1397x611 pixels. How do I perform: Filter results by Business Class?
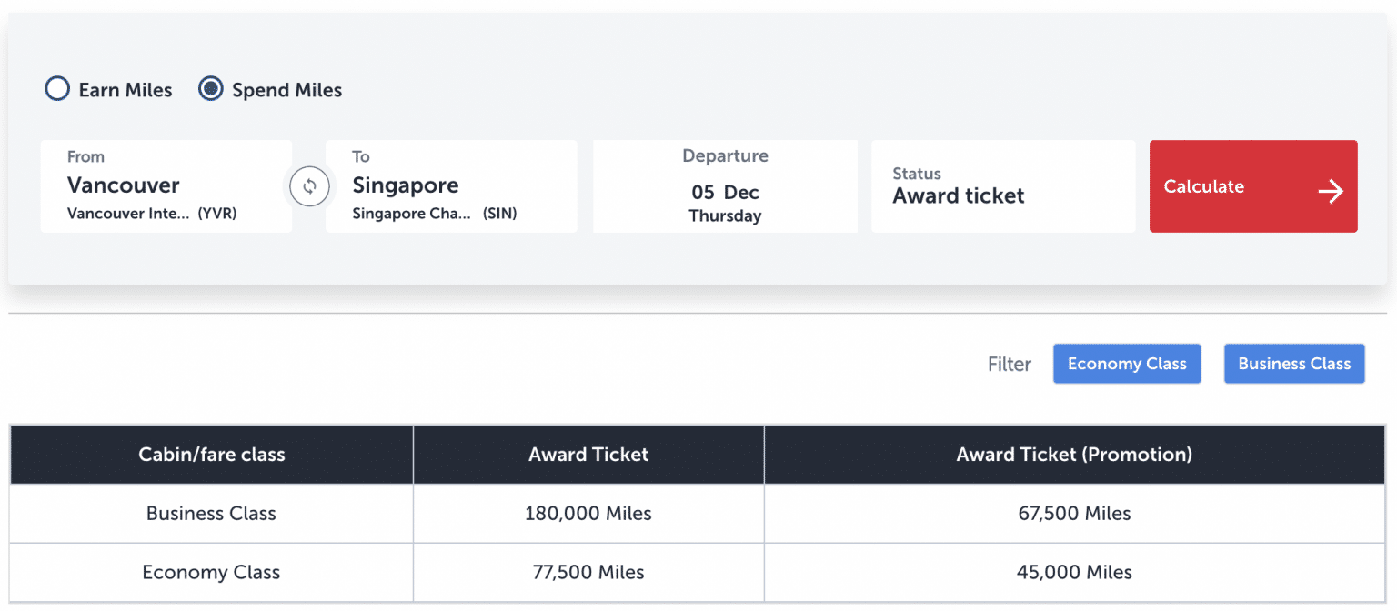pyautogui.click(x=1293, y=363)
